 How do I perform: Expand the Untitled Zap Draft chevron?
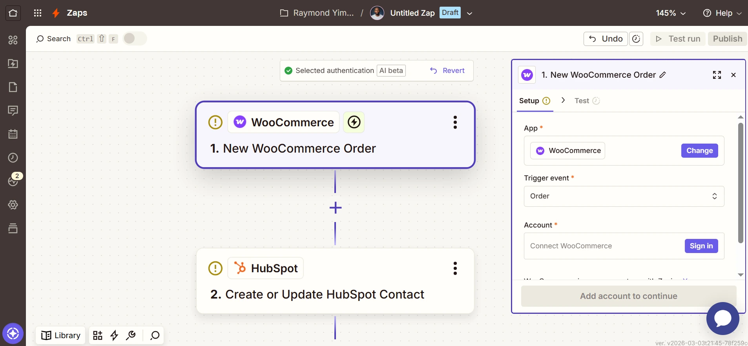469,13
